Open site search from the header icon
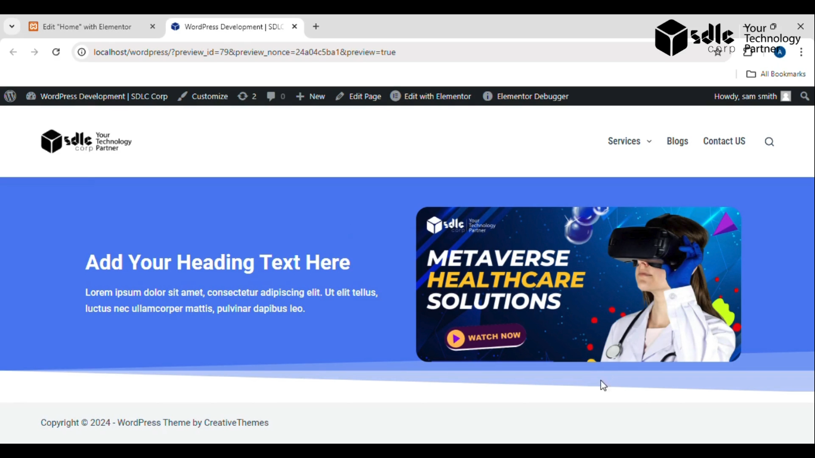The height and width of the screenshot is (458, 815). pos(769,142)
